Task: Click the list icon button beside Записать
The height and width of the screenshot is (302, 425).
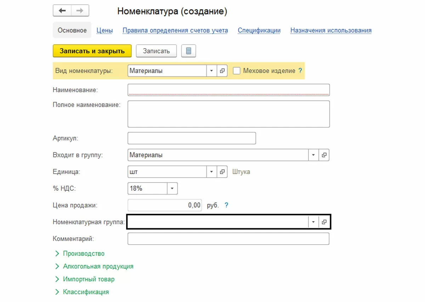Action: 188,51
